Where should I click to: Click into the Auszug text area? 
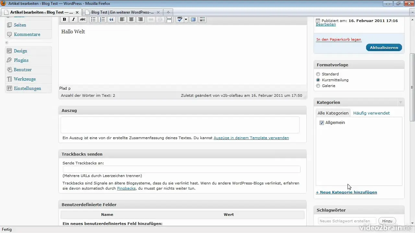pos(180,125)
